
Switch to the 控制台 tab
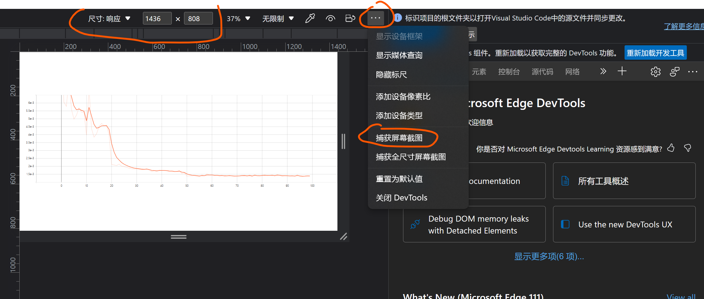pos(509,72)
